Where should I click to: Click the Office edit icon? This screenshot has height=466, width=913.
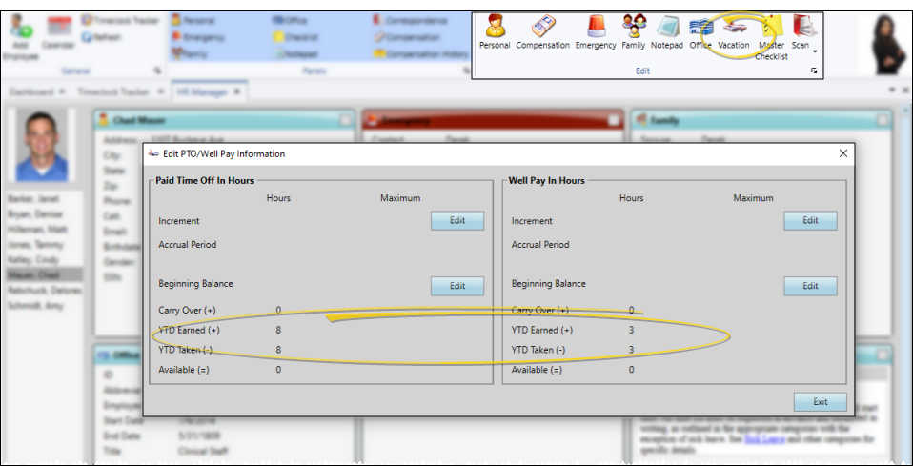coord(700,31)
